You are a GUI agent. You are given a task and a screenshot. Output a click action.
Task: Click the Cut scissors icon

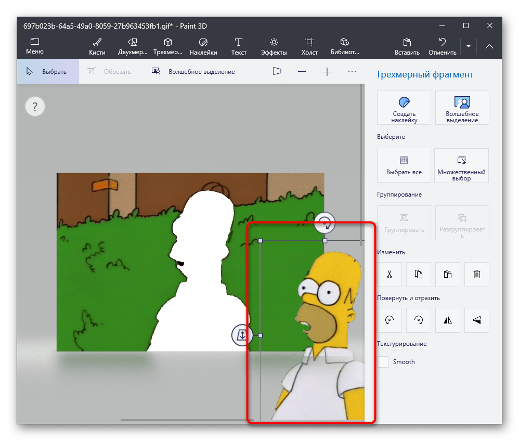pyautogui.click(x=389, y=275)
